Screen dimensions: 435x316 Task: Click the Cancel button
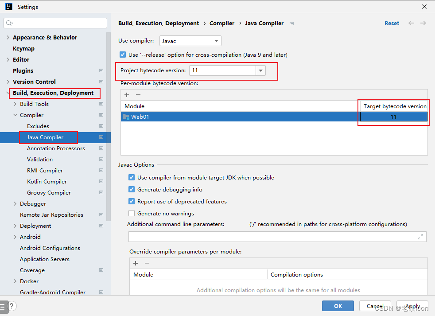point(375,306)
